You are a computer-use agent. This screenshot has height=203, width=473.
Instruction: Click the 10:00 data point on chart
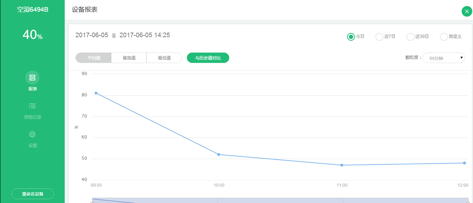pyautogui.click(x=219, y=154)
